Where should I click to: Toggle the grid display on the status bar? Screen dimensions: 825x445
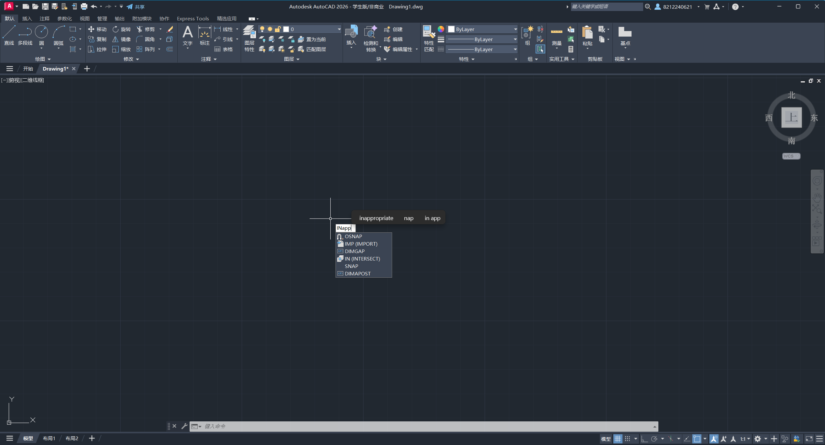[618, 438]
